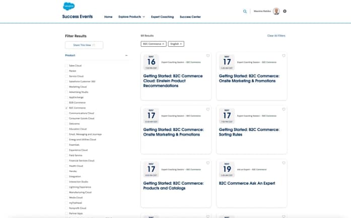Favorite the Sorting Rules event heart icon
Image resolution: width=351 pixels, height=218 pixels.
tap(284, 109)
